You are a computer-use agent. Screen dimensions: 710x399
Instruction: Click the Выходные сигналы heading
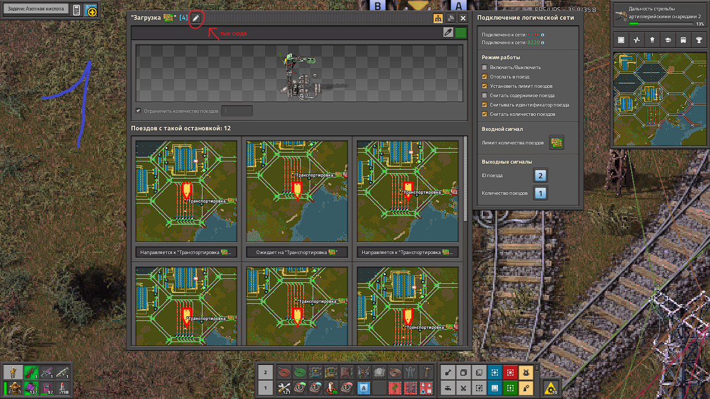tap(507, 162)
